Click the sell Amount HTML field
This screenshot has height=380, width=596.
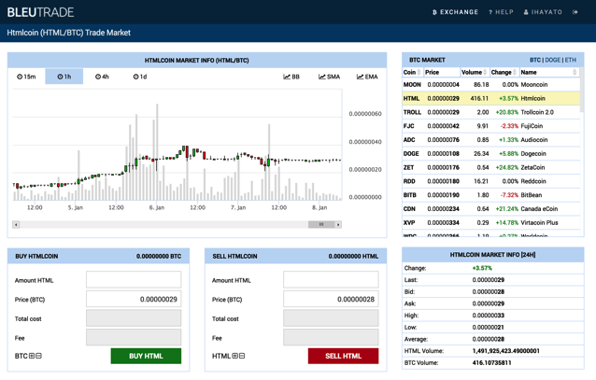click(331, 280)
